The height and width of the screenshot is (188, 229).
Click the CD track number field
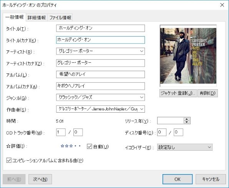coord(61,132)
